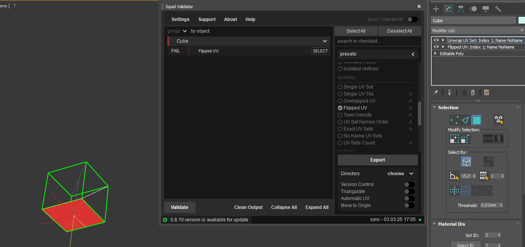
Task: Click the mirror selection icon
Action: click(x=454, y=191)
